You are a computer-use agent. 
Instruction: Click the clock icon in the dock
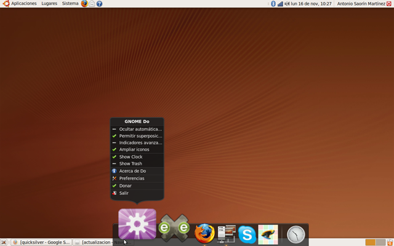click(296, 234)
